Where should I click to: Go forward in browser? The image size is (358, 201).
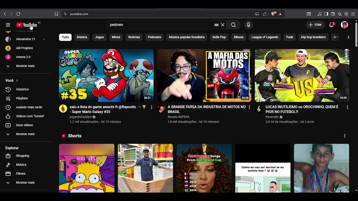[11, 14]
